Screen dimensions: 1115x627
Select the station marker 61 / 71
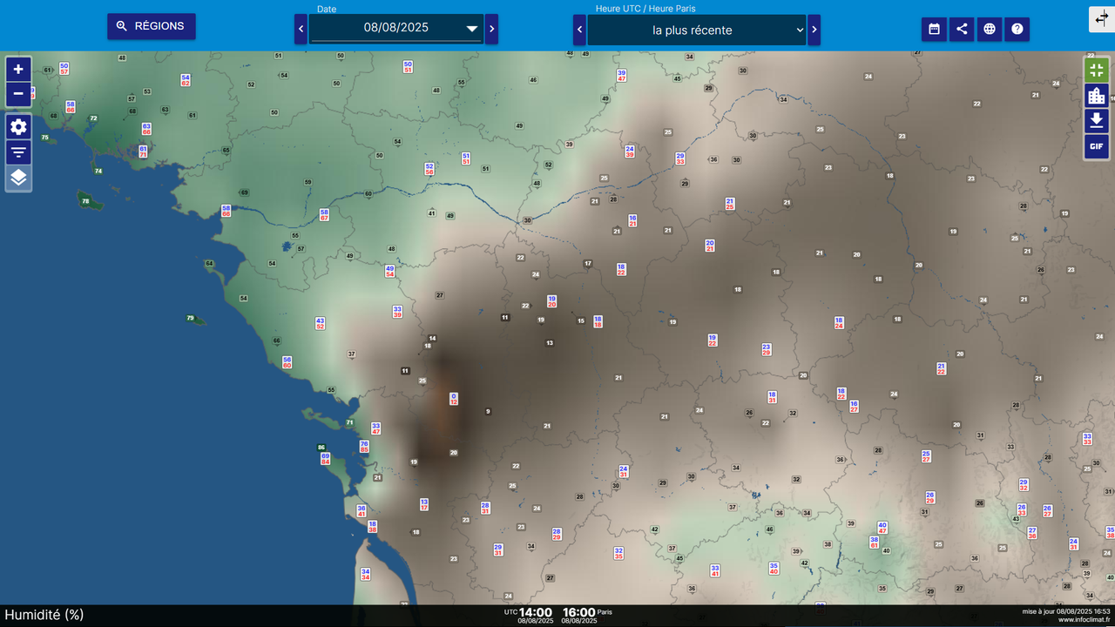(143, 152)
